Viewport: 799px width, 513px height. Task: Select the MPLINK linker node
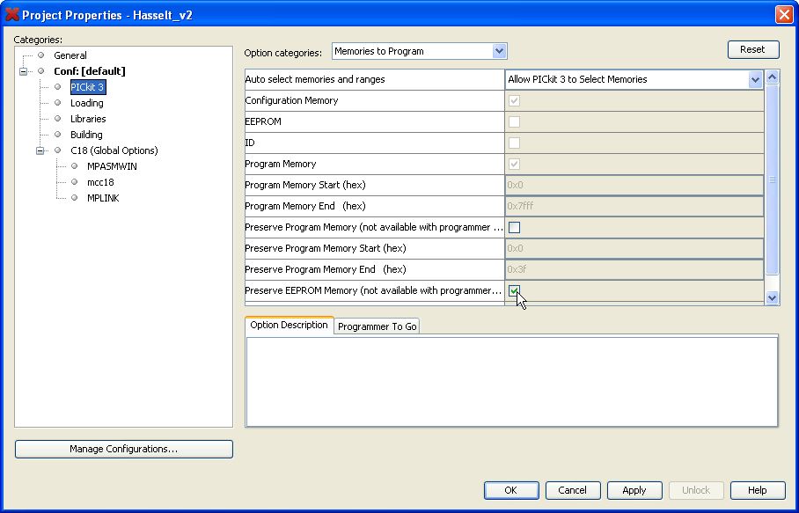[x=103, y=198]
